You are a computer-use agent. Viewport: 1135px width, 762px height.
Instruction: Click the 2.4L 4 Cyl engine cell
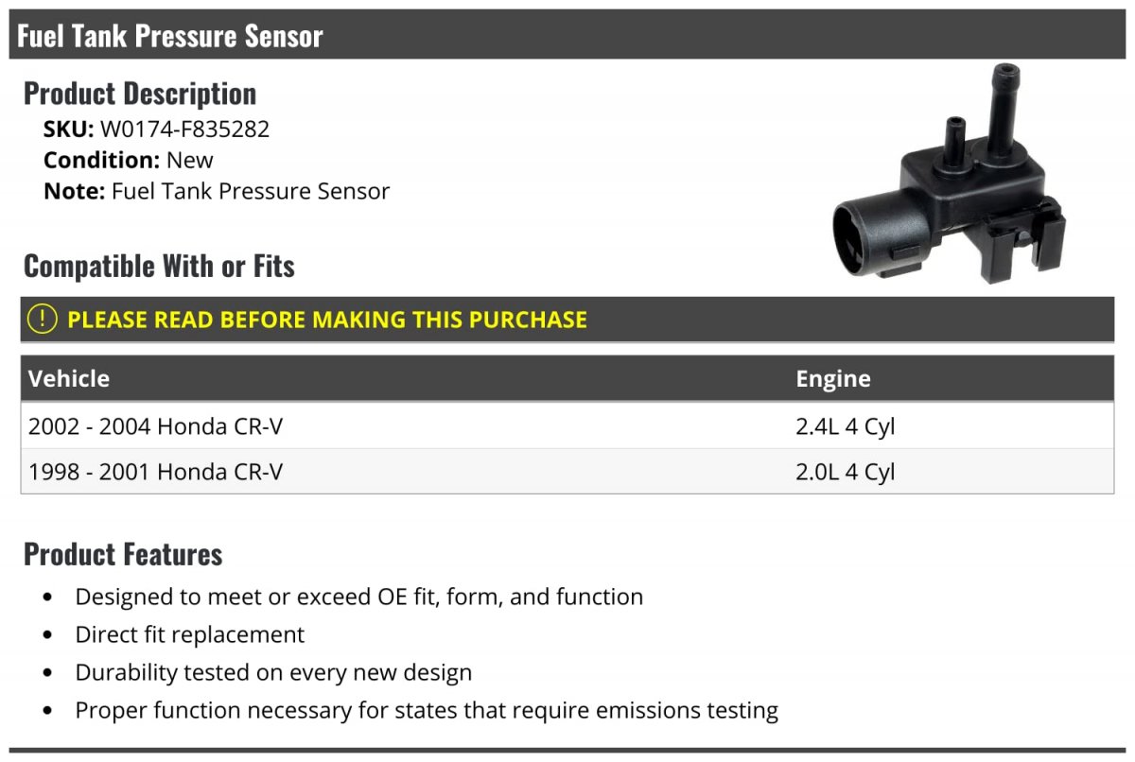coord(845,426)
